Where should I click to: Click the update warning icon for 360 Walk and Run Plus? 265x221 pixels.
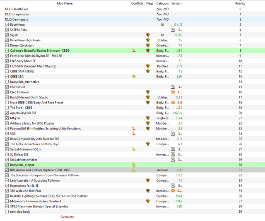pos(173,191)
